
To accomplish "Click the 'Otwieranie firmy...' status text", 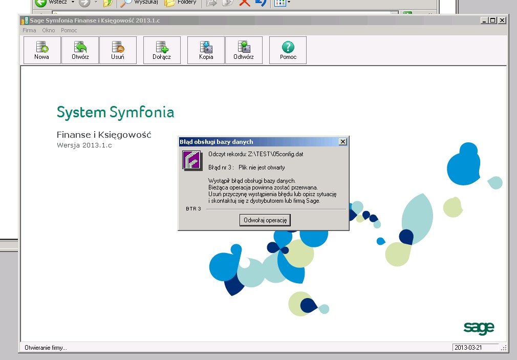I will [x=46, y=348].
